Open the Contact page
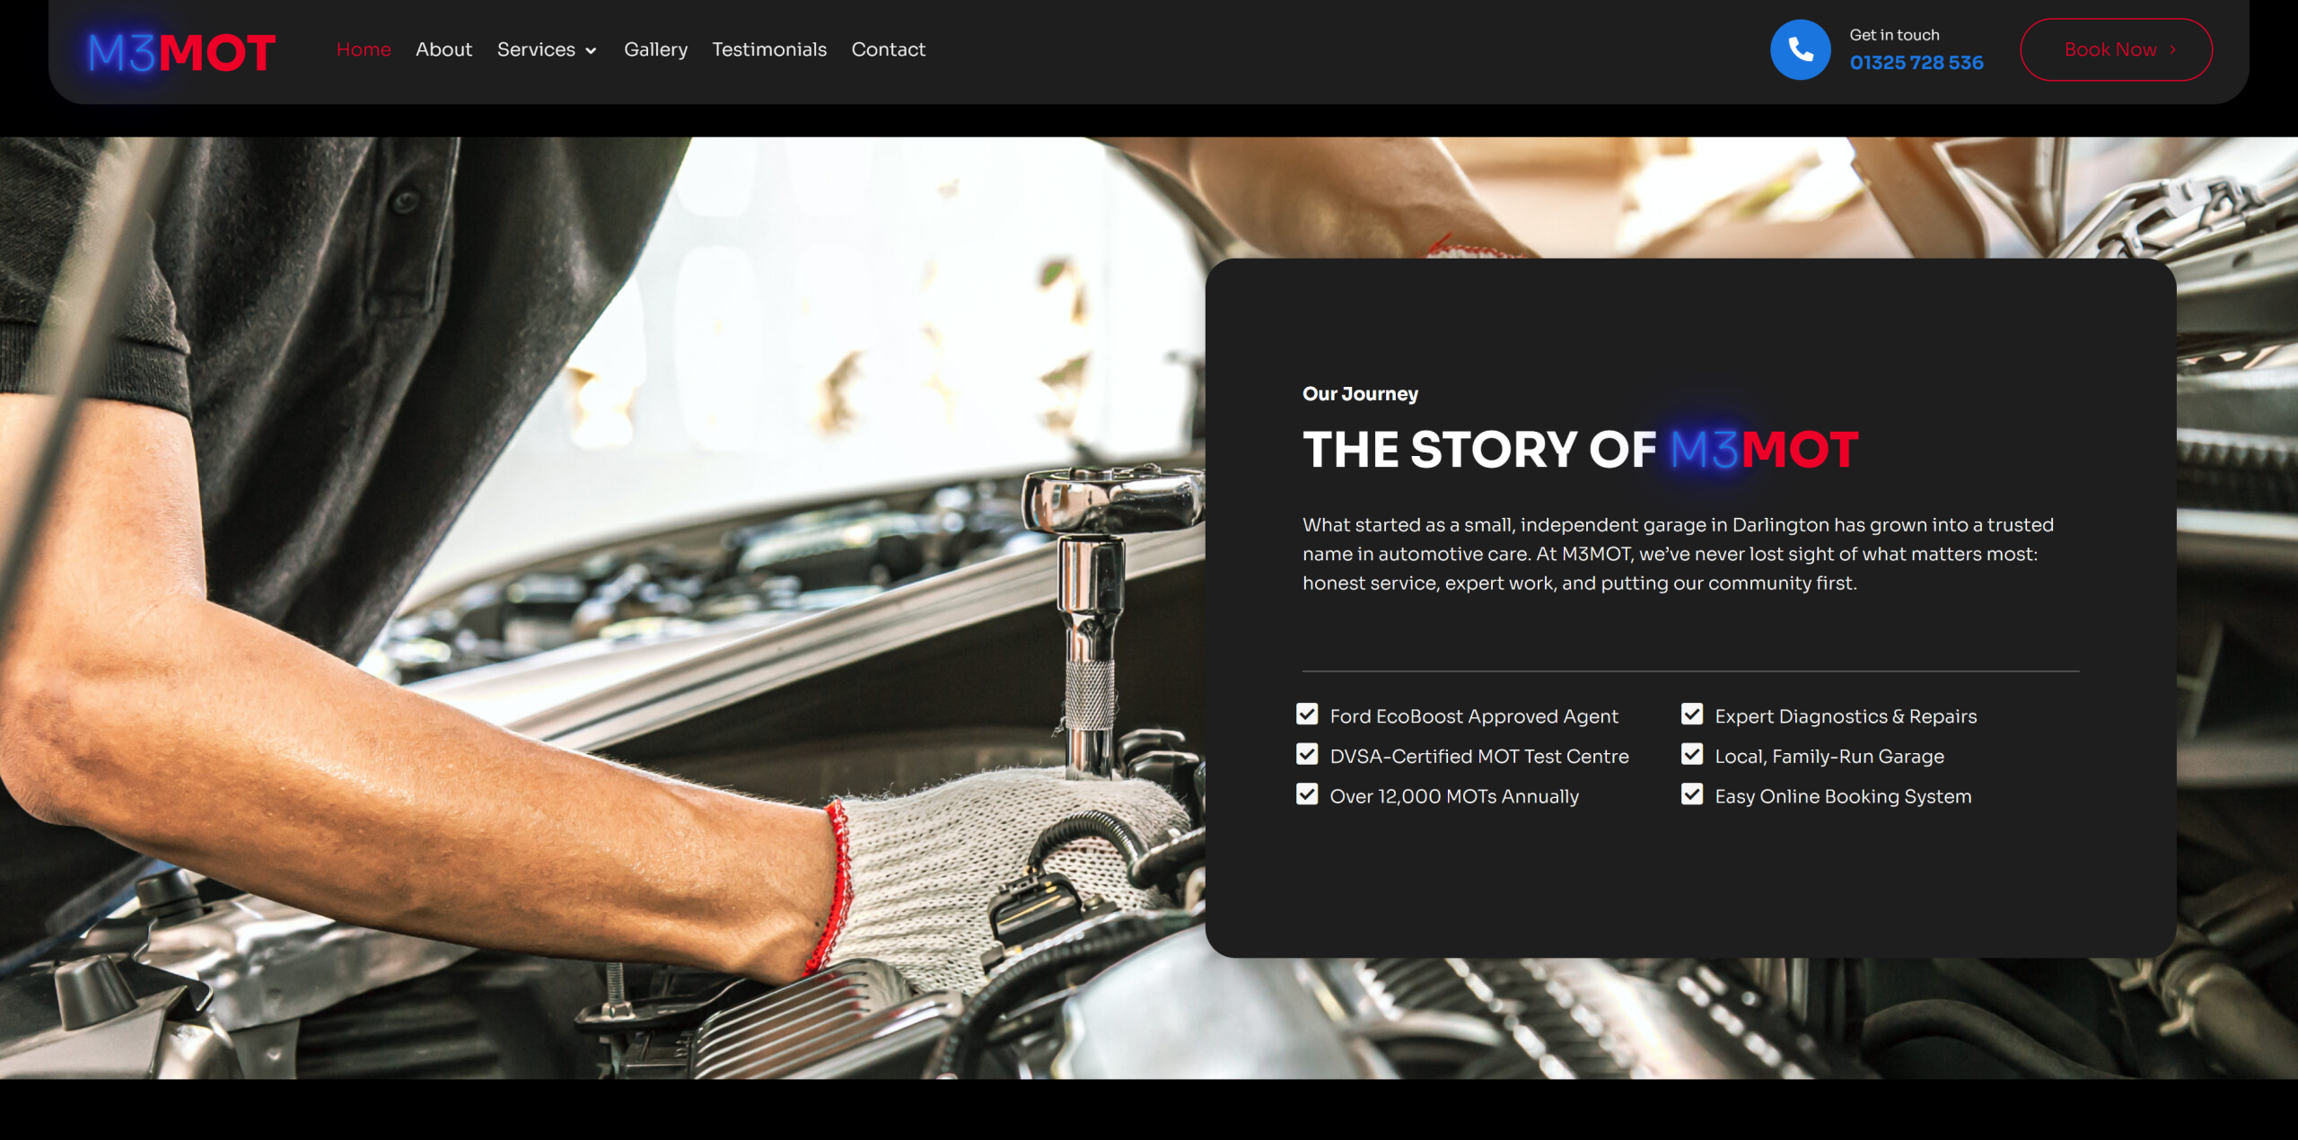 (x=888, y=49)
